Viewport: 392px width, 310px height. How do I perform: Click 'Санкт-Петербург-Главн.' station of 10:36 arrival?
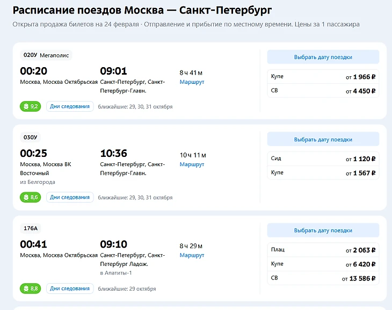(x=132, y=169)
